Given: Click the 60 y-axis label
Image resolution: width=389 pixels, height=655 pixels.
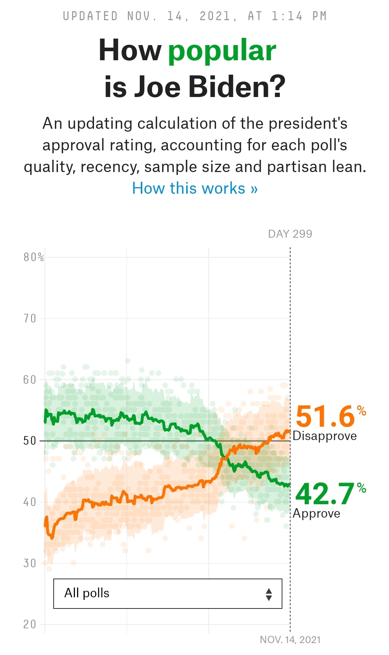Looking at the screenshot, I should tap(30, 380).
